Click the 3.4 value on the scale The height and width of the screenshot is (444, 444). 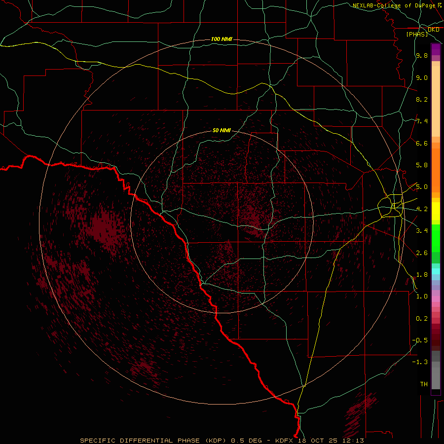422,231
